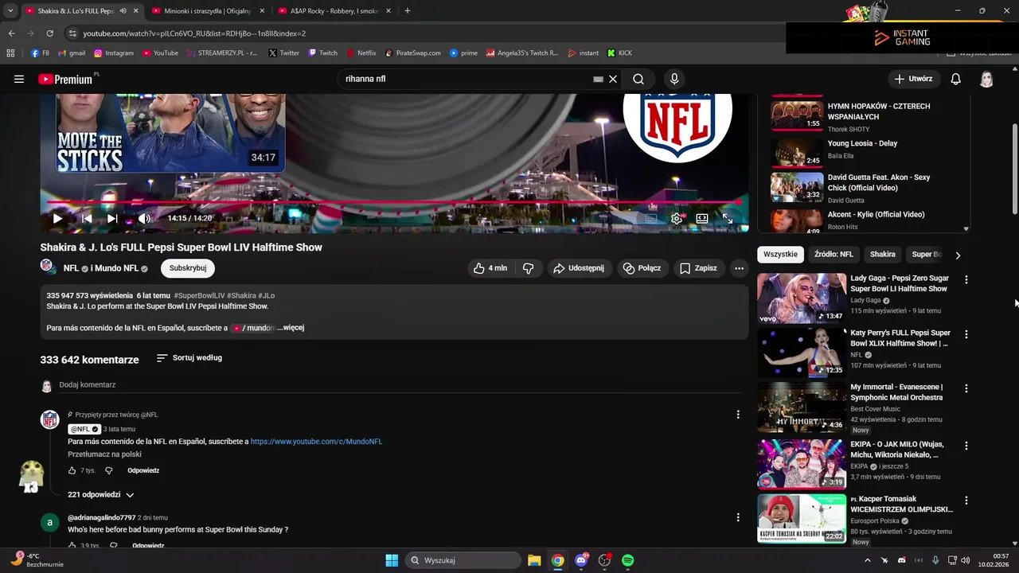Viewport: 1019px width, 573px height.
Task: Open more actions ellipsis beside Zapisz
Action: [x=739, y=268]
